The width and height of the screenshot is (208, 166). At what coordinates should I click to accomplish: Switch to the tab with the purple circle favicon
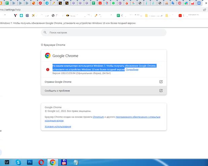[x=120, y=3]
